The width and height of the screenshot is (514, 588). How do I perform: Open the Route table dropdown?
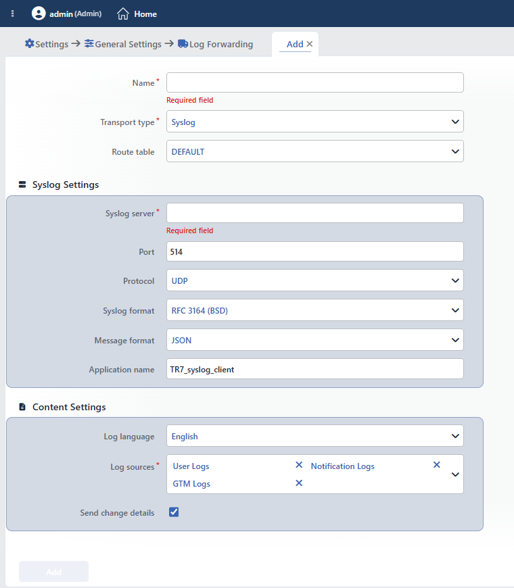point(314,151)
